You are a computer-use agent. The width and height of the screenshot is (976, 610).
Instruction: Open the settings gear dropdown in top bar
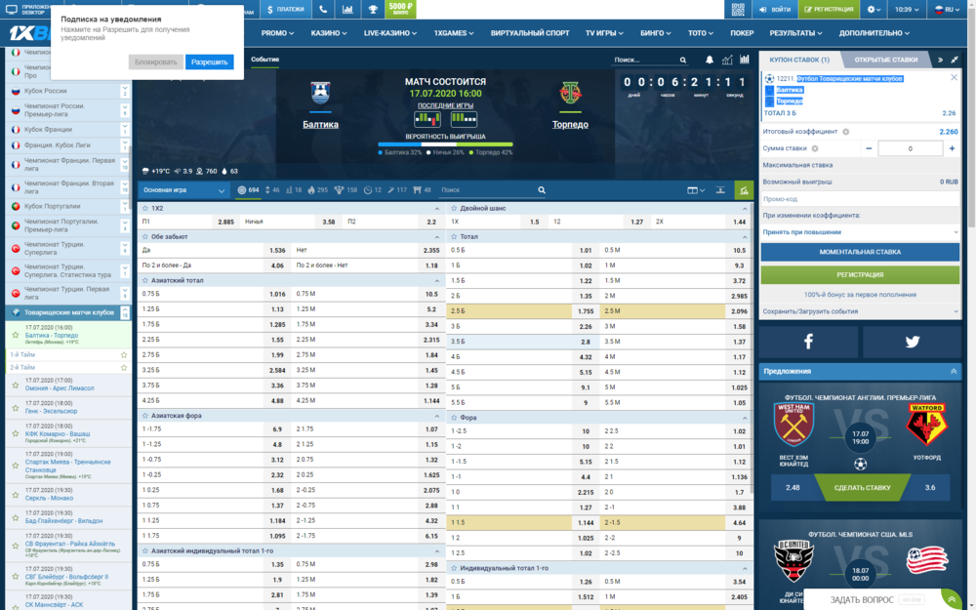[x=874, y=10]
